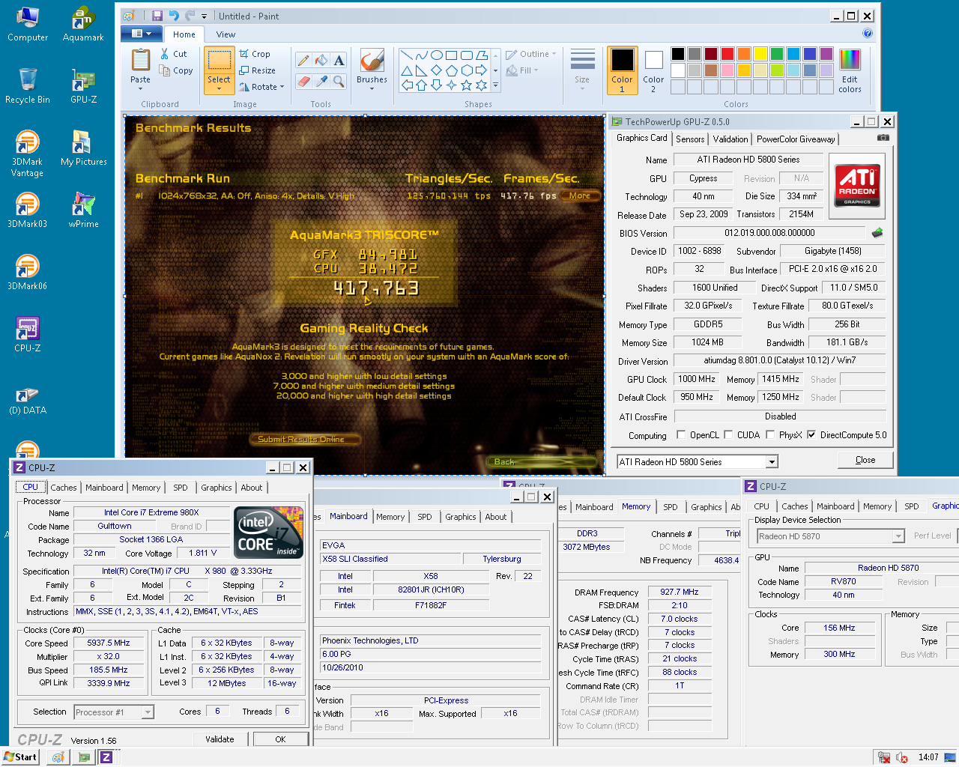Screen dimensions: 959x767
Task: Toggle the DirectCompute 5.0 checkbox
Action: coord(811,434)
